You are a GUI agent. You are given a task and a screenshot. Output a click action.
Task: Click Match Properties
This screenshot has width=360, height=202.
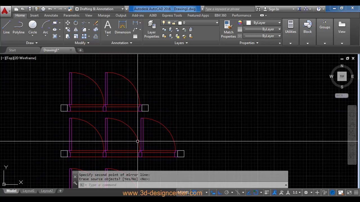click(228, 29)
